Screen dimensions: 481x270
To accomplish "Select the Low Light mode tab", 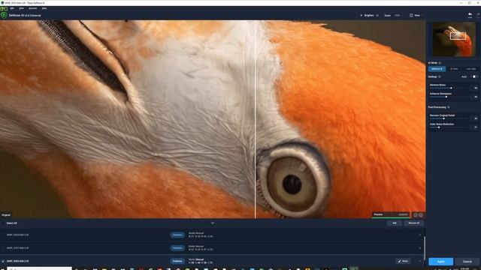I will click(x=471, y=69).
